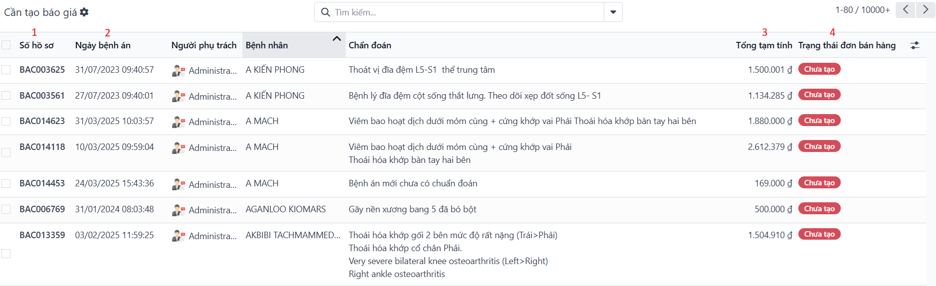Open the settings gear beside Cần tạo báo giá

pos(84,12)
